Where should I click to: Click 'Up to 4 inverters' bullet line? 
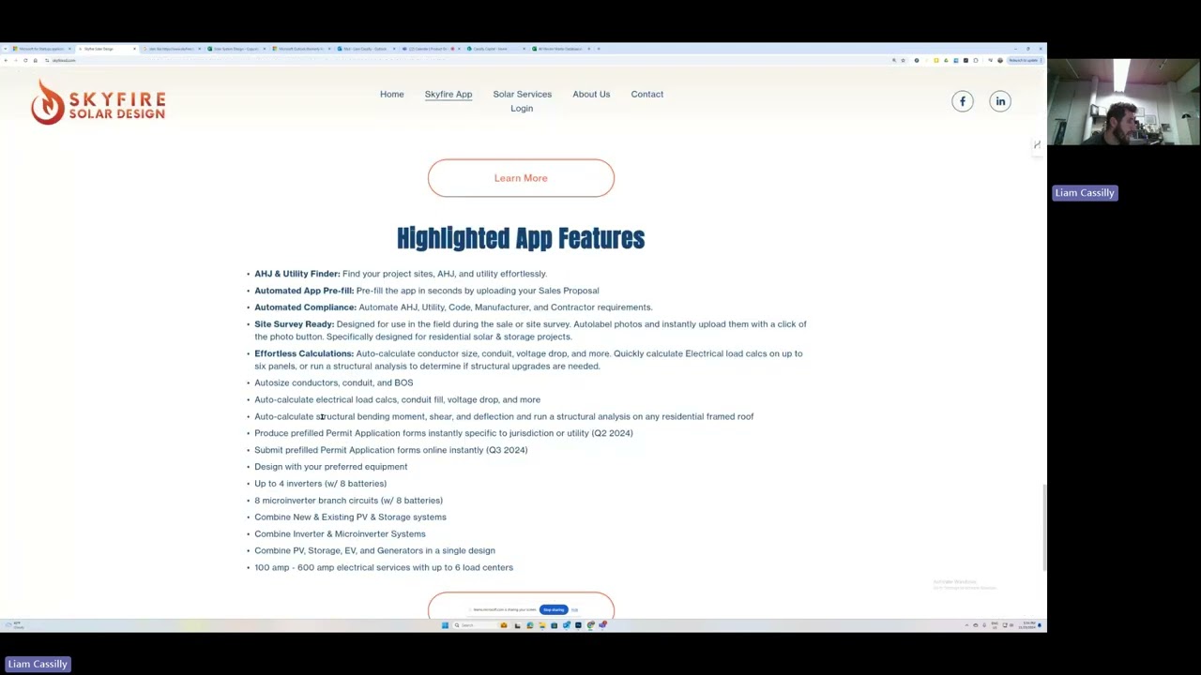point(321,484)
